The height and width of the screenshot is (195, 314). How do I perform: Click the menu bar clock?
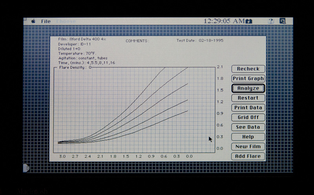[x=224, y=21]
